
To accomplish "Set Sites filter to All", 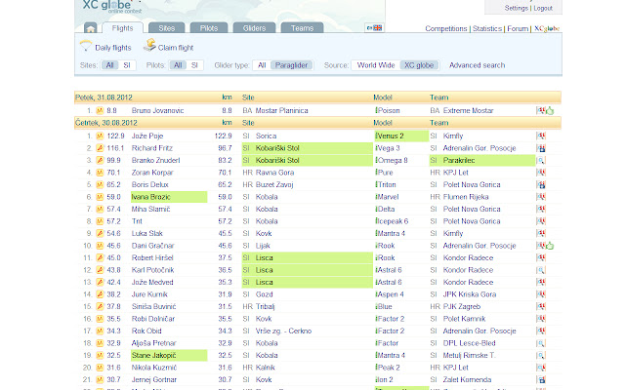I will coord(109,65).
